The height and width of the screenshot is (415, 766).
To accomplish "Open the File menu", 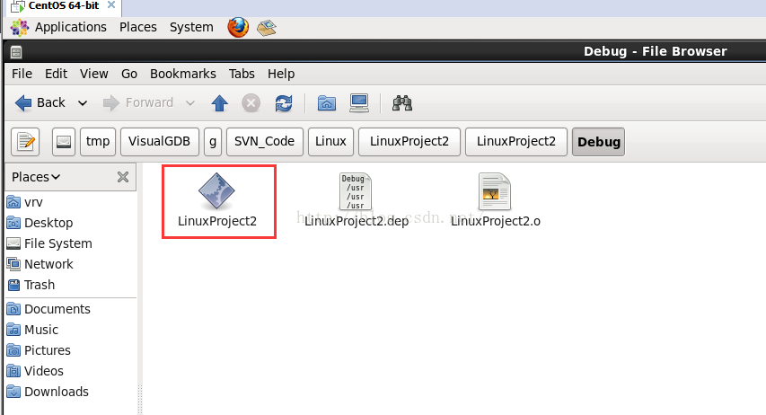I will pyautogui.click(x=22, y=74).
